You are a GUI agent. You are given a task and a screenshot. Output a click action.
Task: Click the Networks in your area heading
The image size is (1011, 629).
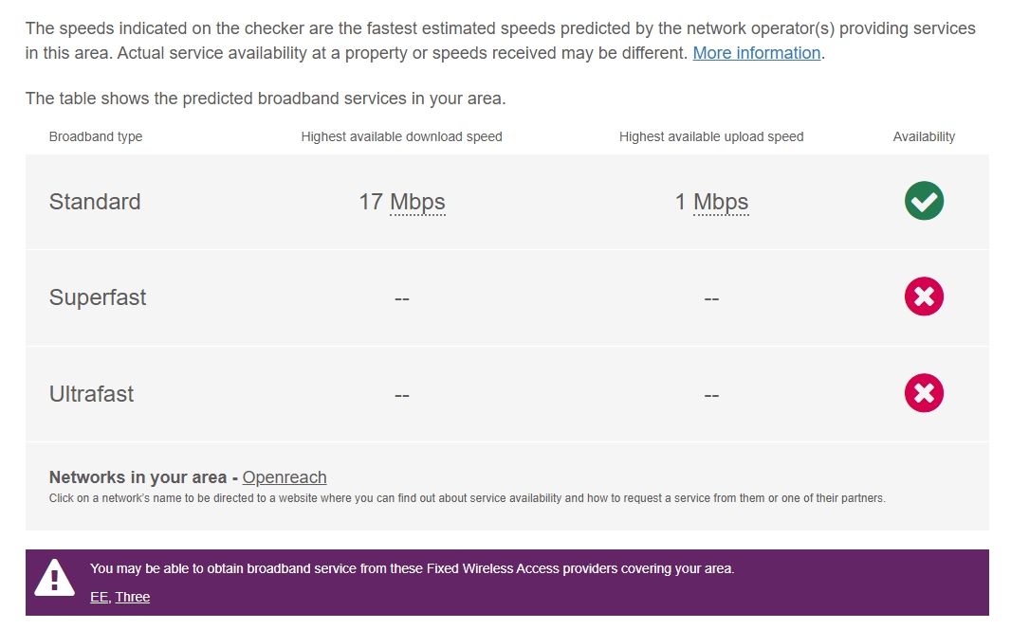pos(138,477)
